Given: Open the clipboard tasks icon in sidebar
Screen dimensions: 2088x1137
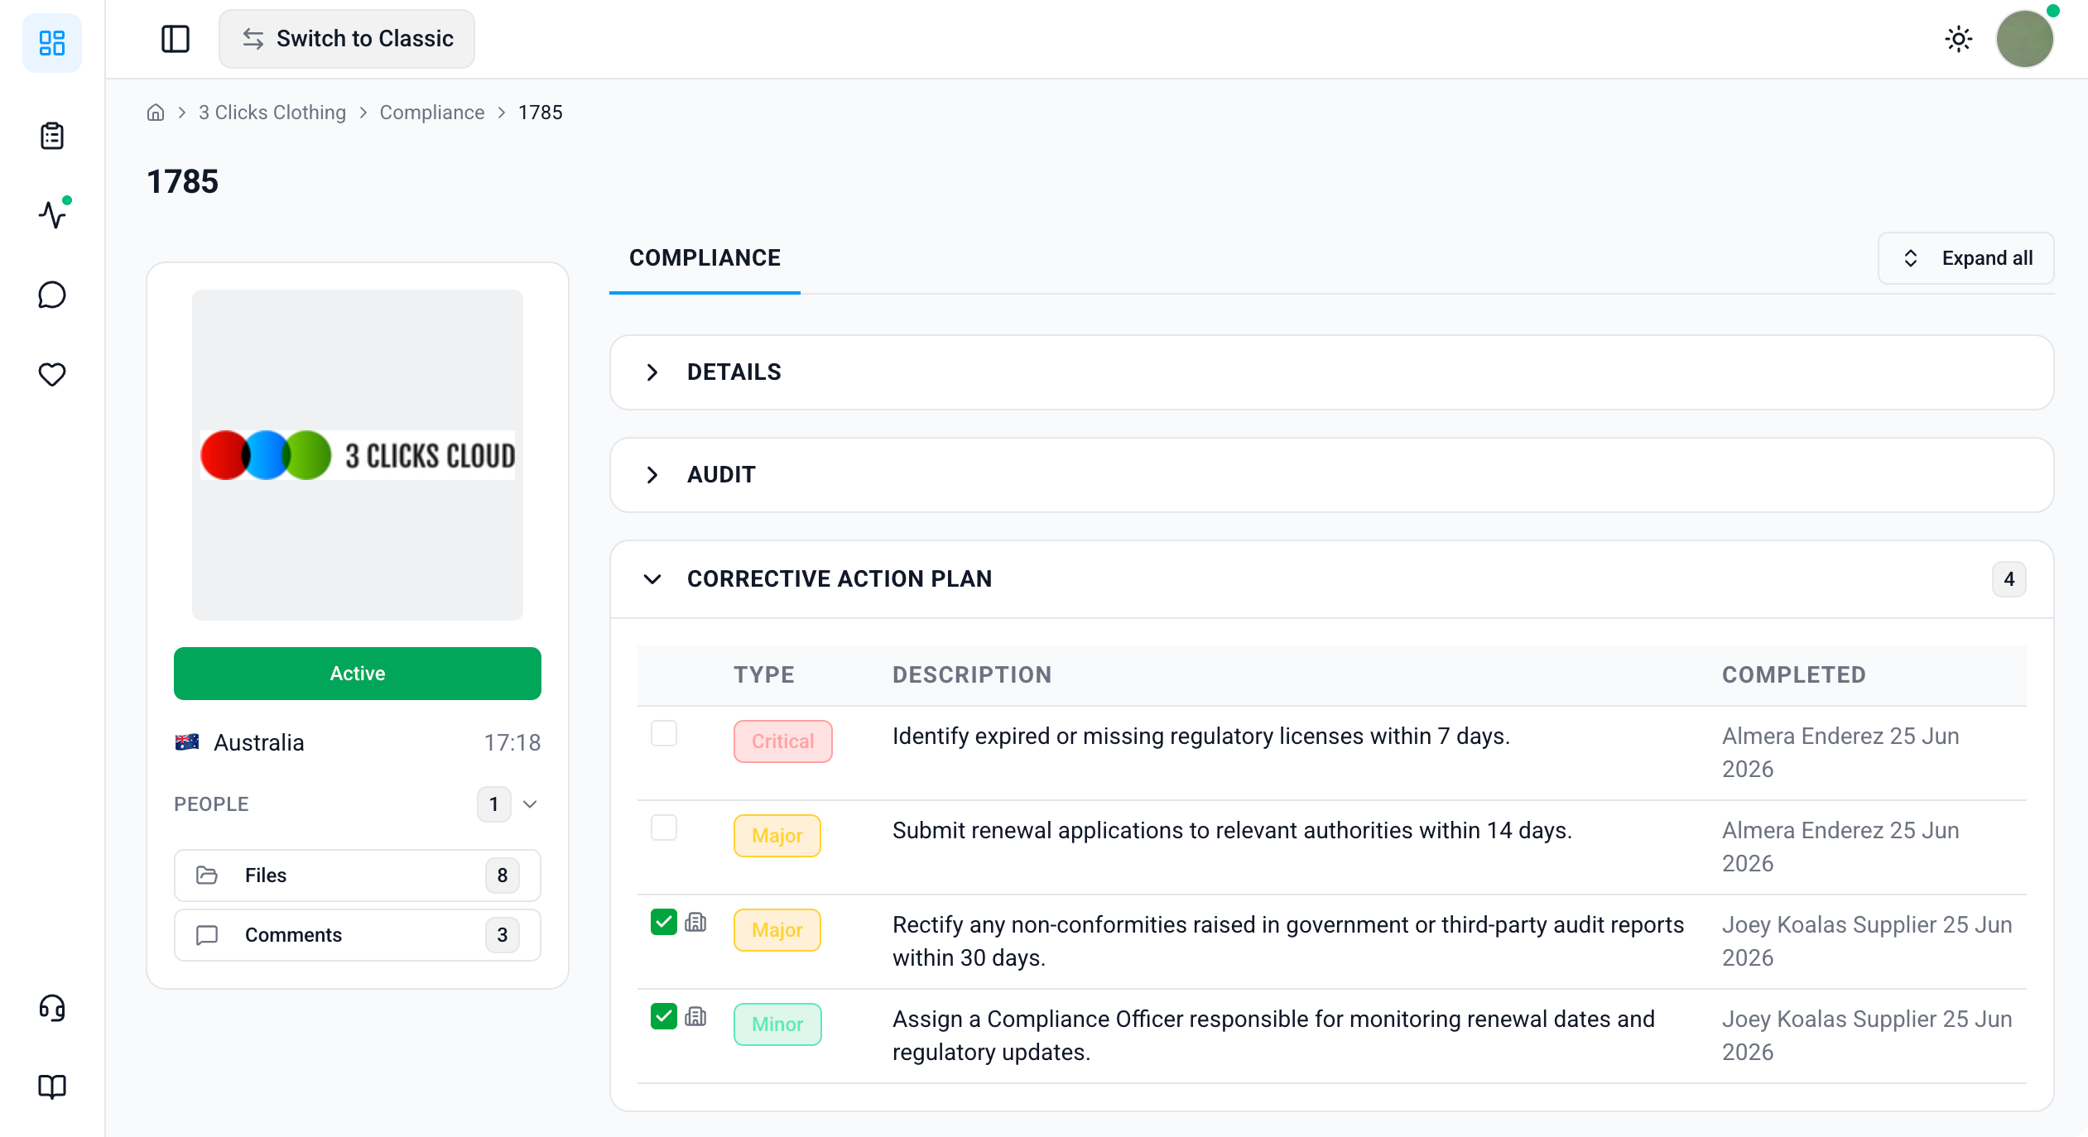Looking at the screenshot, I should point(52,136).
